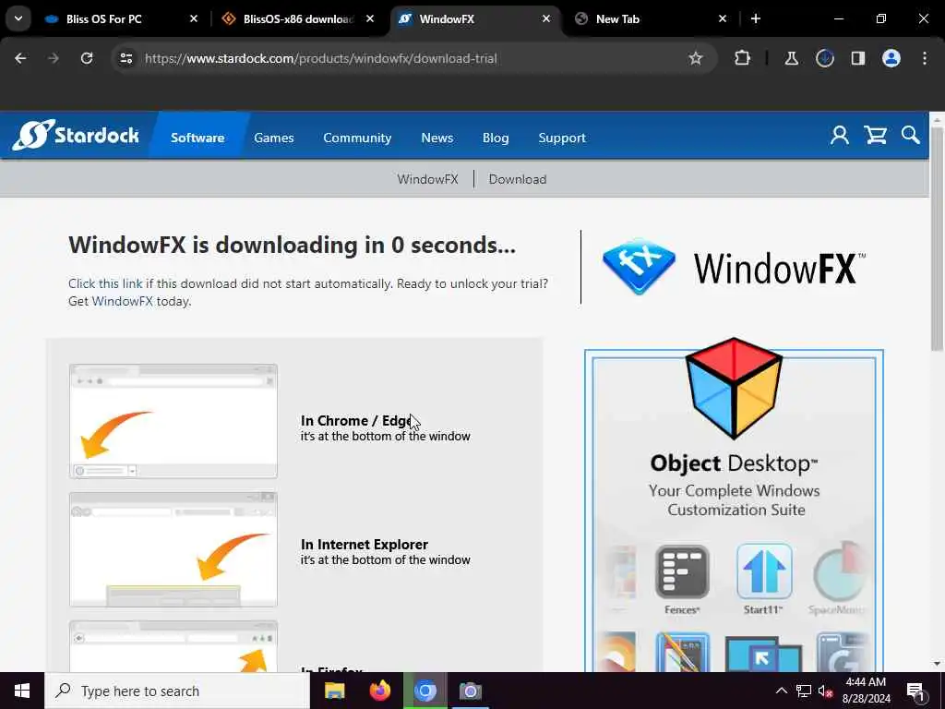Go back to the previous page
Screen dimensions: 945x709
[20, 58]
